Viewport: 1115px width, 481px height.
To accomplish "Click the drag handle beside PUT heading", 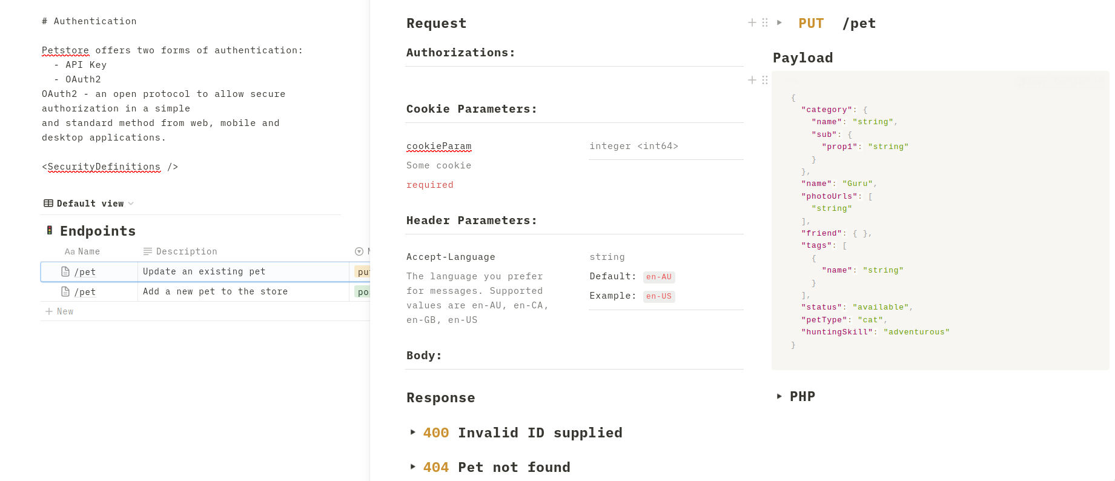I will click(x=765, y=22).
